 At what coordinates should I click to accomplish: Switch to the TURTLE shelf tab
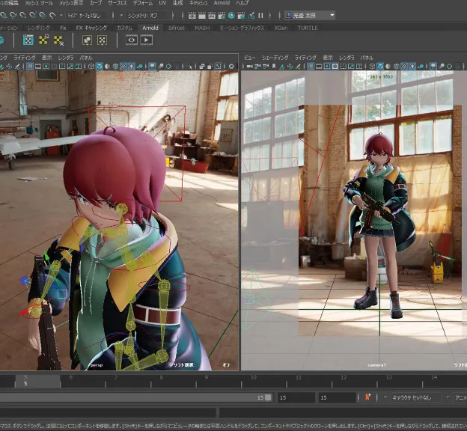[x=308, y=28]
